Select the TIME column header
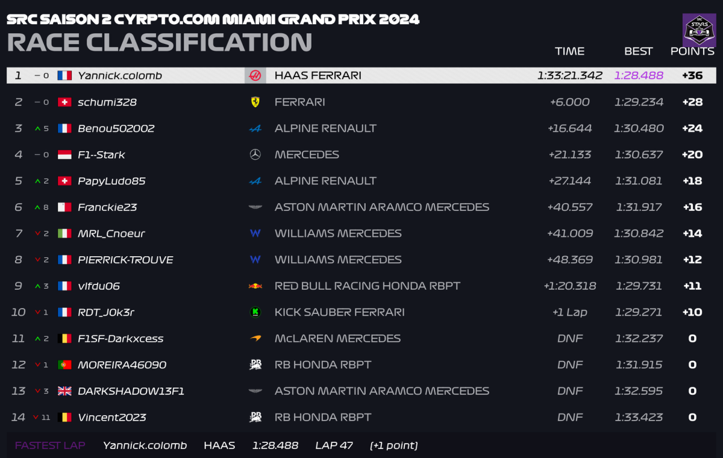 click(x=569, y=51)
